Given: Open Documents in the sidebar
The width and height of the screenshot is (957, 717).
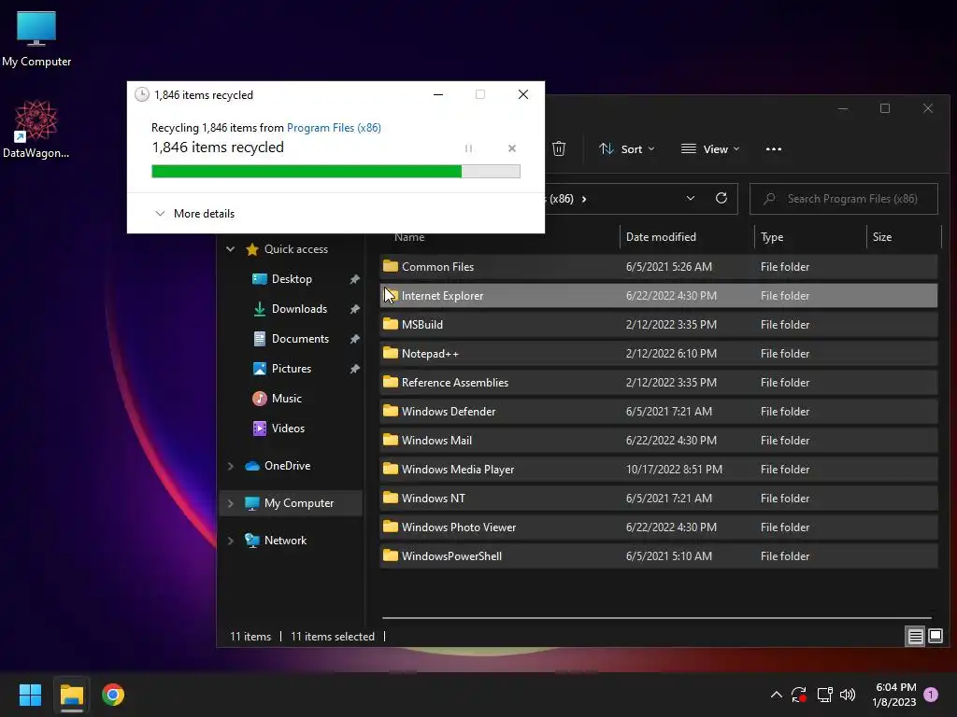Looking at the screenshot, I should click(x=300, y=338).
